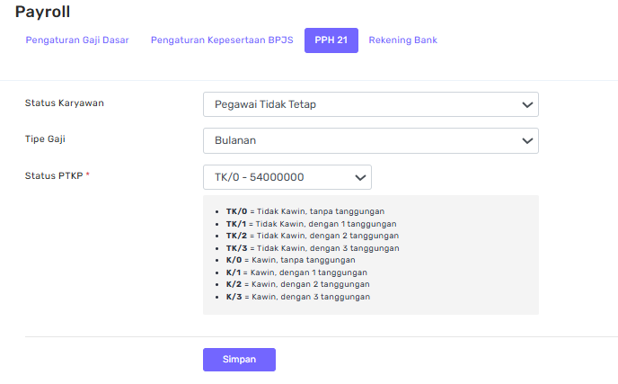Click the TK/0 legend line
Screen dimensions: 618x384
click(305, 211)
